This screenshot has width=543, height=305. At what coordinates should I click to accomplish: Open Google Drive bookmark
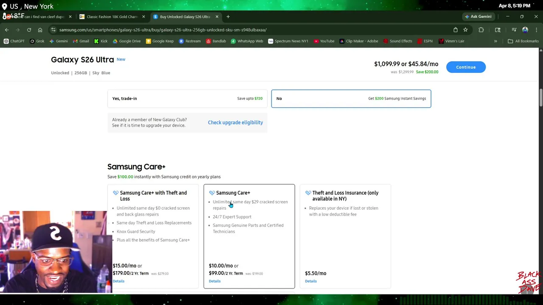[126, 41]
